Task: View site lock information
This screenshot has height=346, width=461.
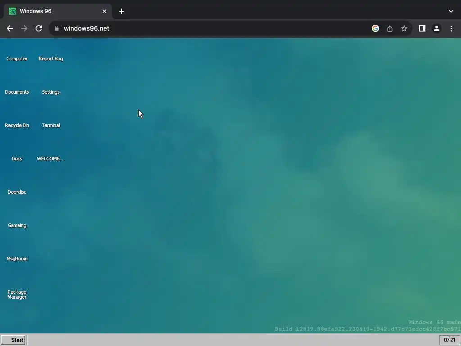Action: [x=57, y=28]
